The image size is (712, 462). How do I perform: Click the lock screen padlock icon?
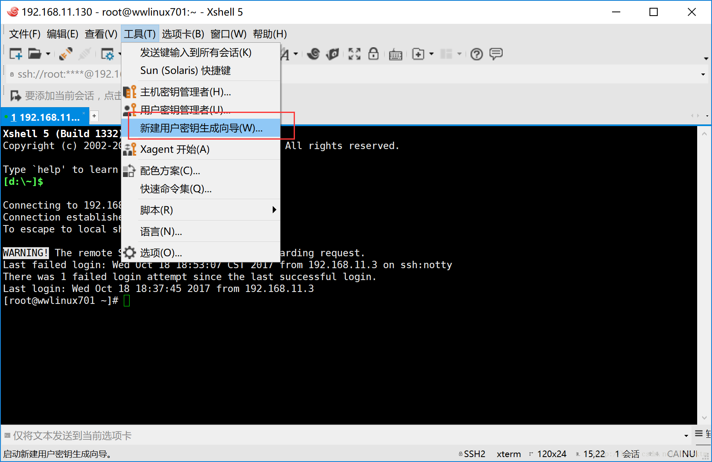click(373, 54)
